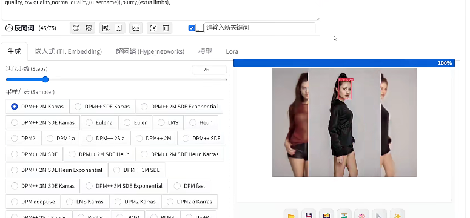Image resolution: width=470 pixels, height=218 pixels.
Task: Delete negative prompt with trash icon
Action: pos(166,28)
